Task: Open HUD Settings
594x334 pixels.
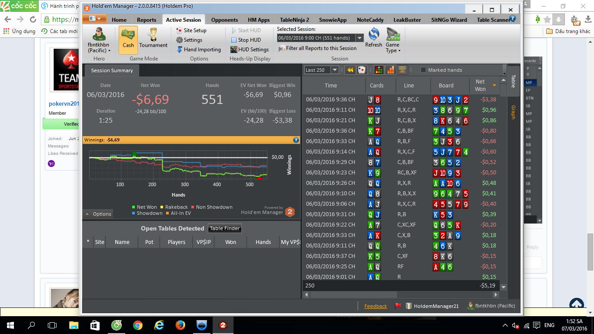Action: tap(250, 50)
